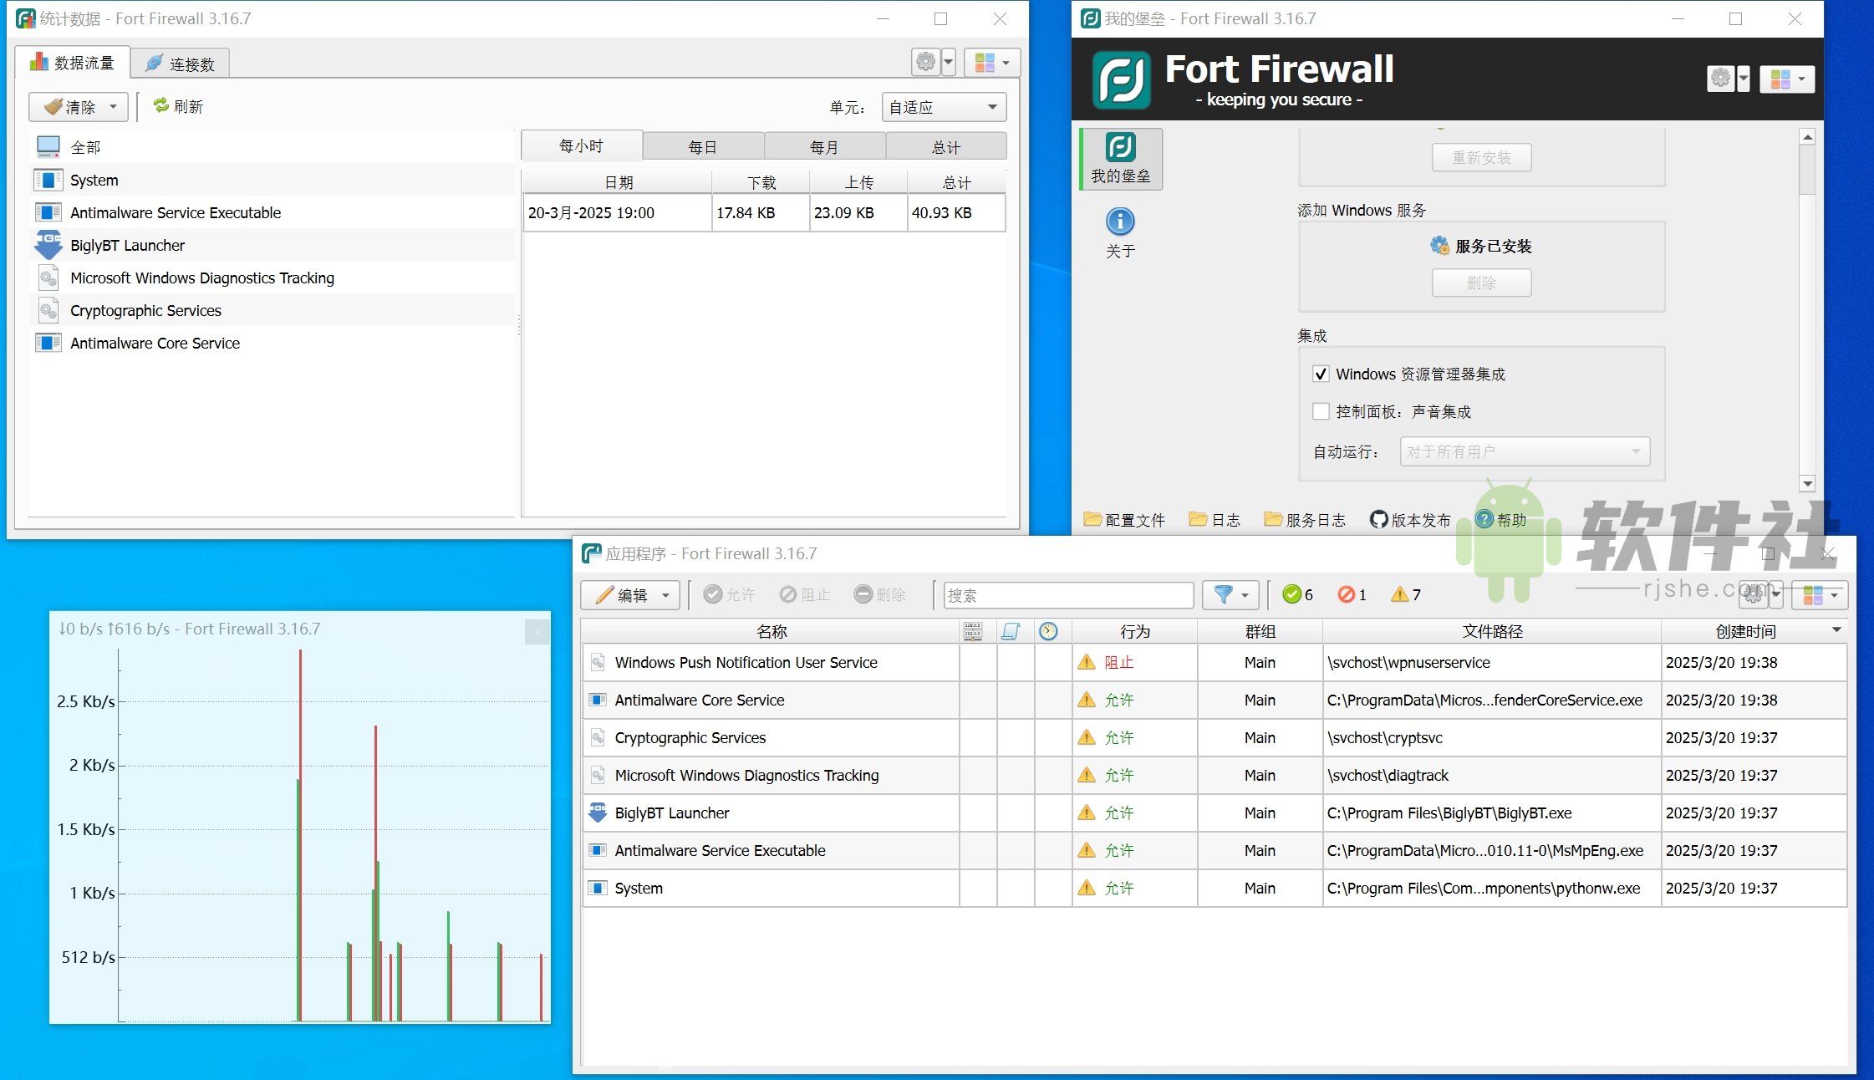The width and height of the screenshot is (1874, 1080).
Task: Click System app icon in 应用程序 table
Action: [x=598, y=888]
